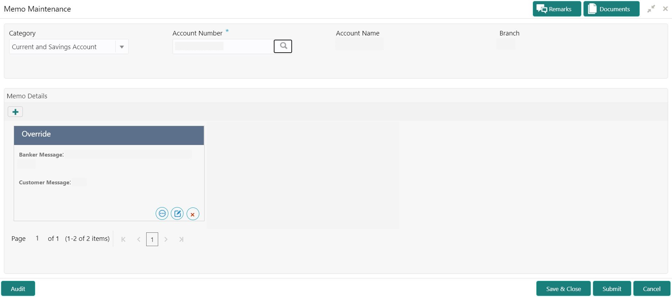Expand the Category dropdown
Image resolution: width=672 pixels, height=297 pixels.
pos(122,47)
